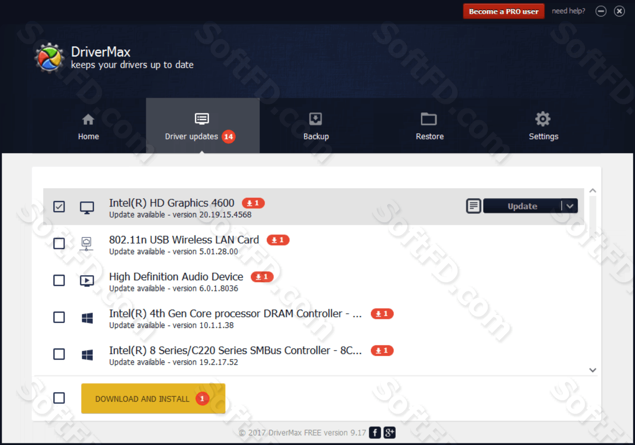The image size is (635, 445).
Task: Click the need help? link
Action: [x=568, y=11]
